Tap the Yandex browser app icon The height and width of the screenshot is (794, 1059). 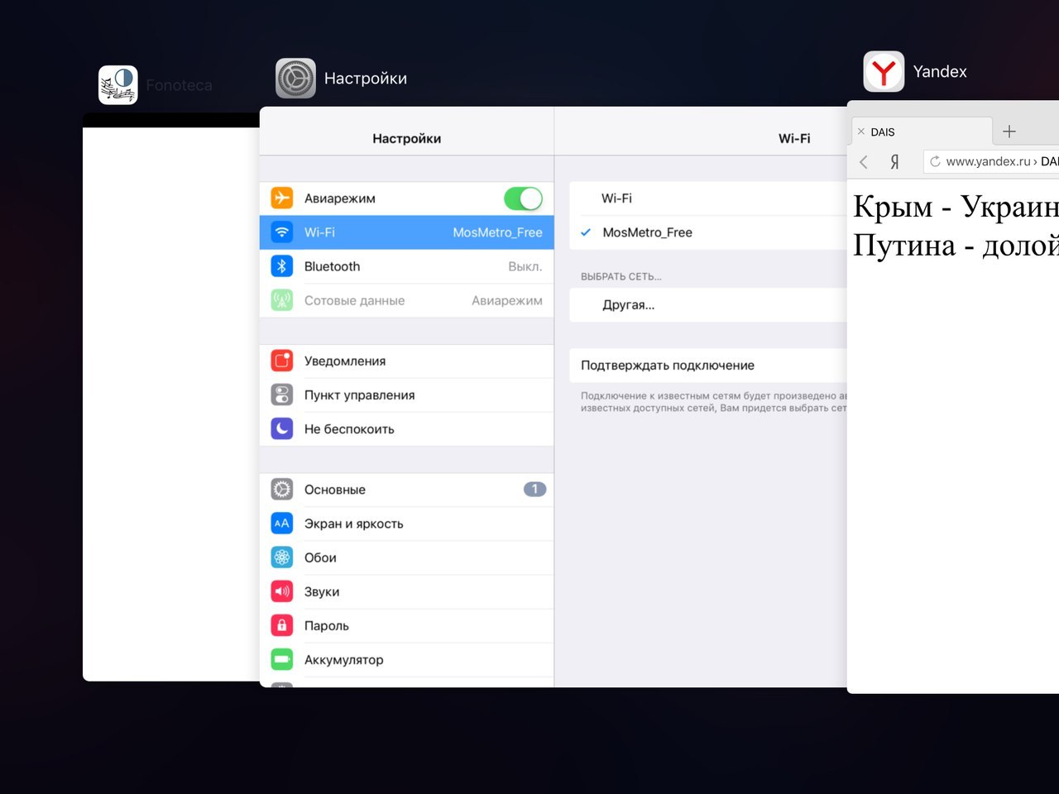pyautogui.click(x=884, y=72)
